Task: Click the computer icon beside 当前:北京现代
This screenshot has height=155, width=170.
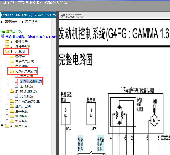Action: pos(2,36)
